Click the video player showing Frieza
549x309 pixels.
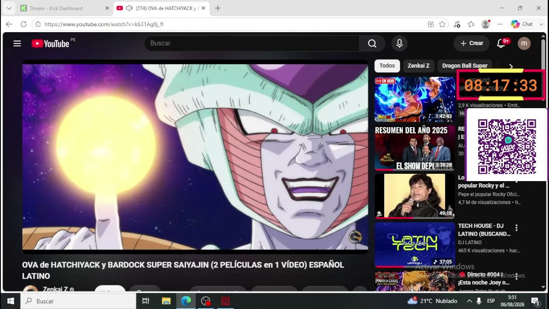click(x=195, y=157)
